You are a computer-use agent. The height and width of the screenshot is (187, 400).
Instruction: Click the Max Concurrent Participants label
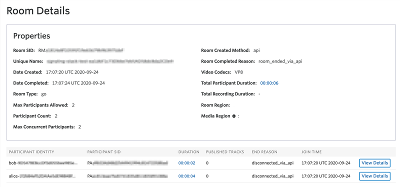[44, 127]
